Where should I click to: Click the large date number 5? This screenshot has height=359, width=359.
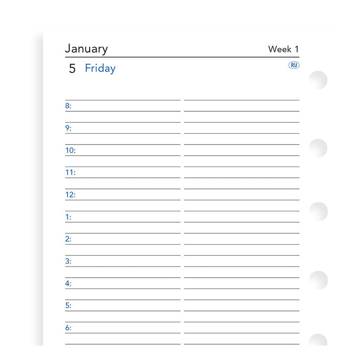72,69
